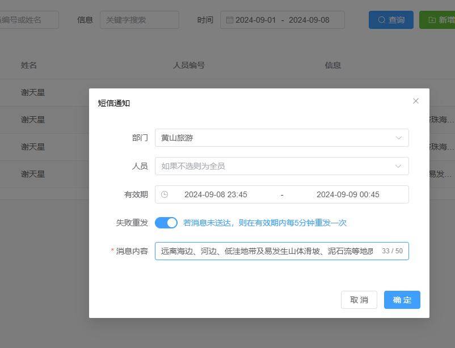This screenshot has width=455, height=348.
Task: Click the add icon on 新增 button
Action: tap(432, 20)
